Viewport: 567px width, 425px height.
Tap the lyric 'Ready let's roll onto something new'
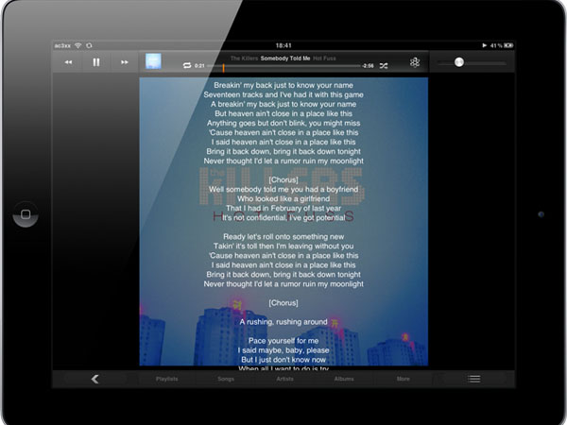tap(283, 237)
